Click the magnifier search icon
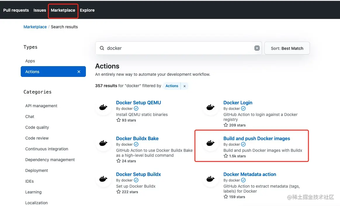This screenshot has width=340, height=206. point(102,48)
